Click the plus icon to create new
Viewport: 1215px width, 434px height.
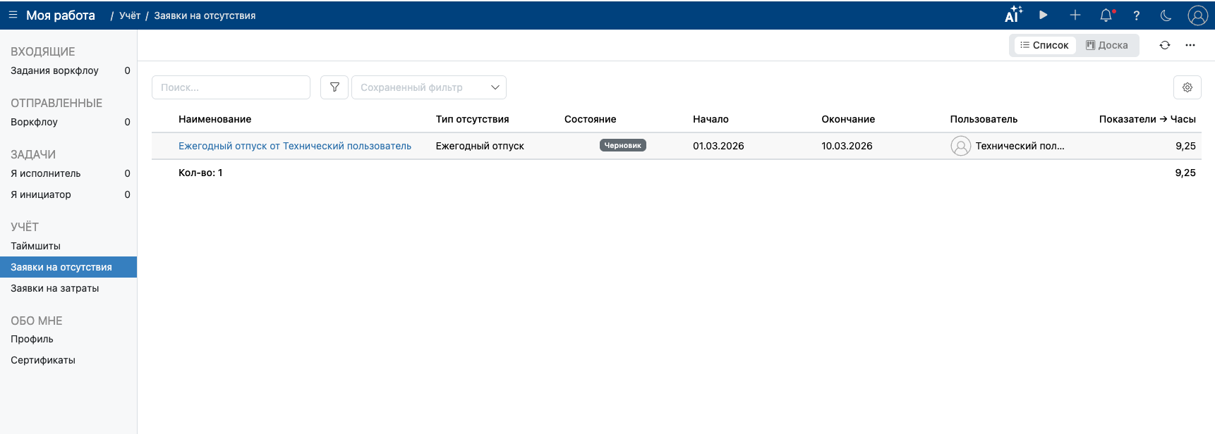point(1075,15)
